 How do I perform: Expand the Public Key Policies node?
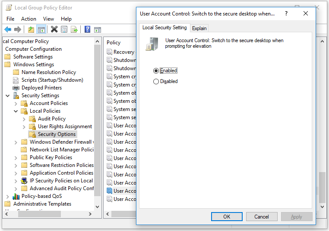(16, 158)
